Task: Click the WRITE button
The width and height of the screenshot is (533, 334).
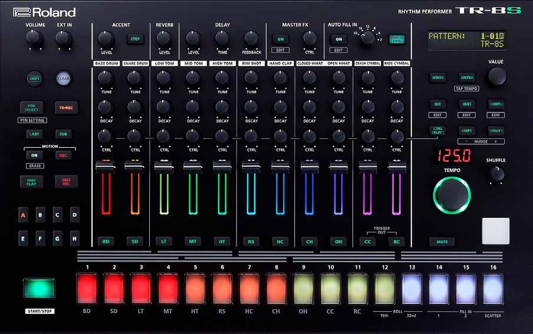Action: [438, 78]
